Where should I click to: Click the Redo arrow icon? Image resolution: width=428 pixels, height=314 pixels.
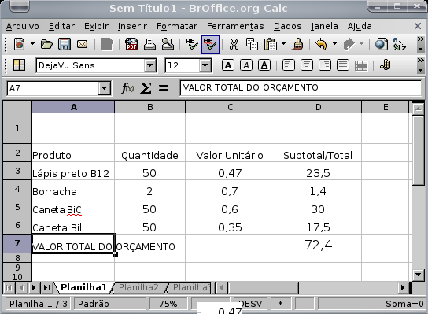coord(349,44)
